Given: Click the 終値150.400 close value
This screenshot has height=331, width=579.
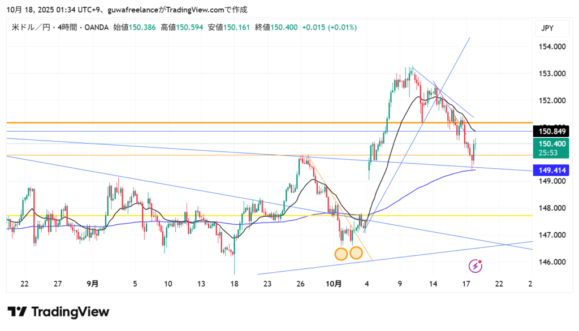Looking at the screenshot, I should tap(276, 27).
